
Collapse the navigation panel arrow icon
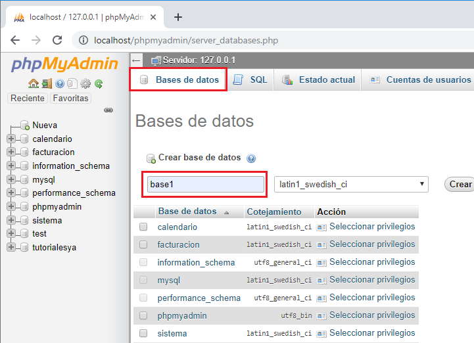point(136,60)
